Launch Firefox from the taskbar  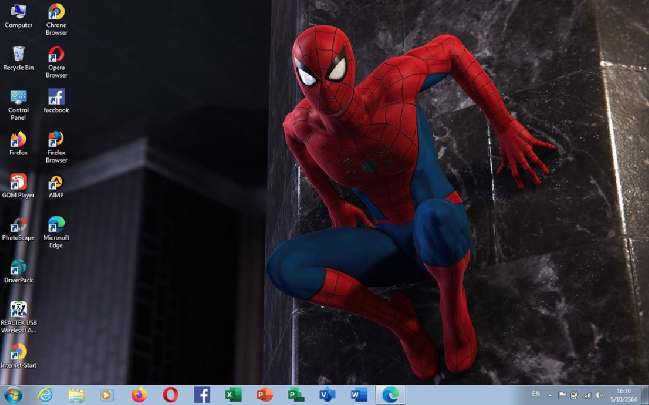coord(139,395)
